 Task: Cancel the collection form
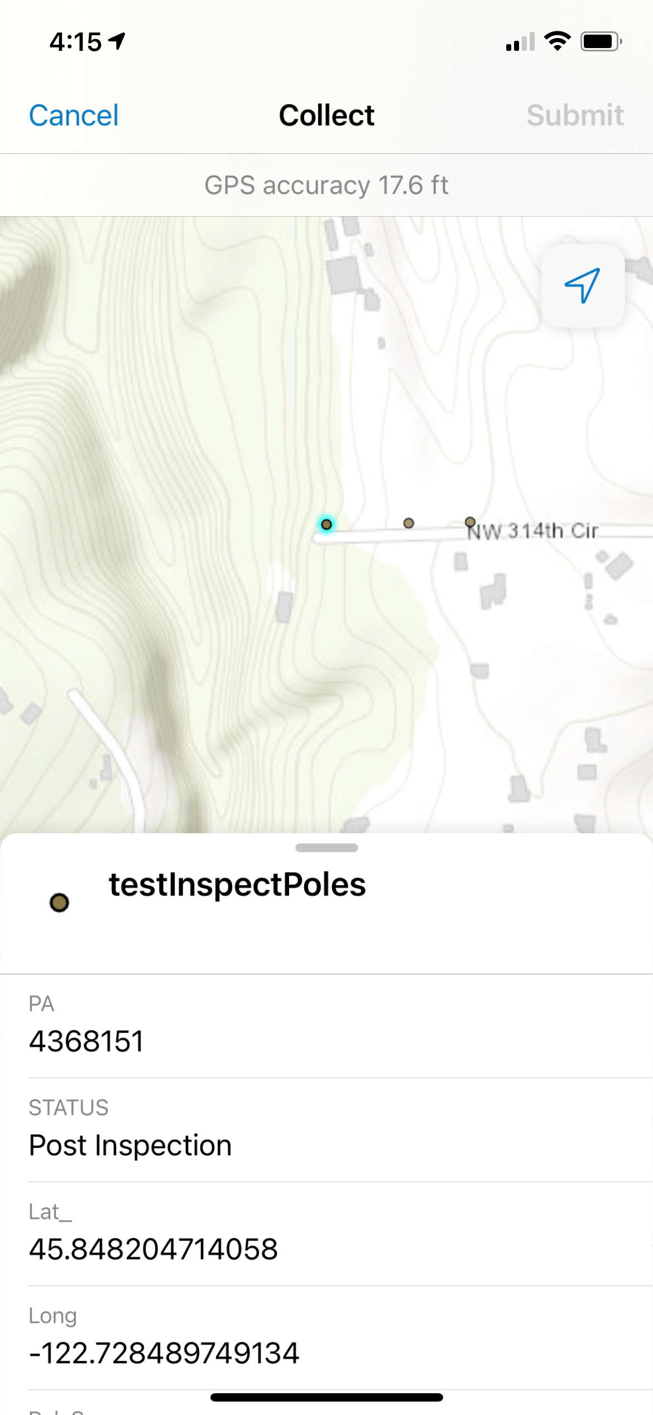[74, 116]
